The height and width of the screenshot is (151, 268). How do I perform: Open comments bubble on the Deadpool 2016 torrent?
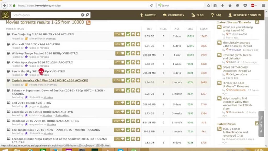[122, 121]
